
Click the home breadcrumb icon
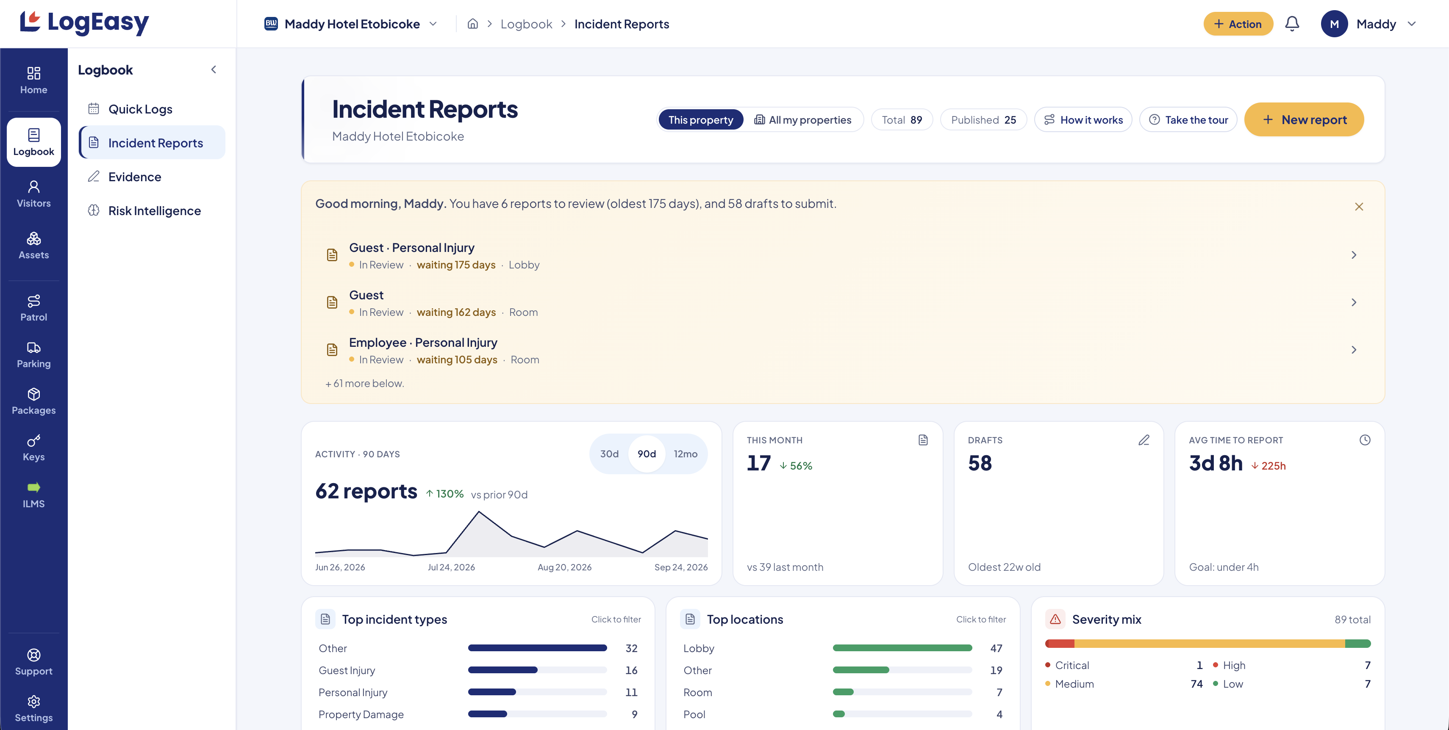pos(472,24)
